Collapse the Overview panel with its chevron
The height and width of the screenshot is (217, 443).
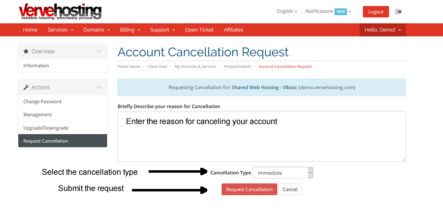click(x=99, y=51)
